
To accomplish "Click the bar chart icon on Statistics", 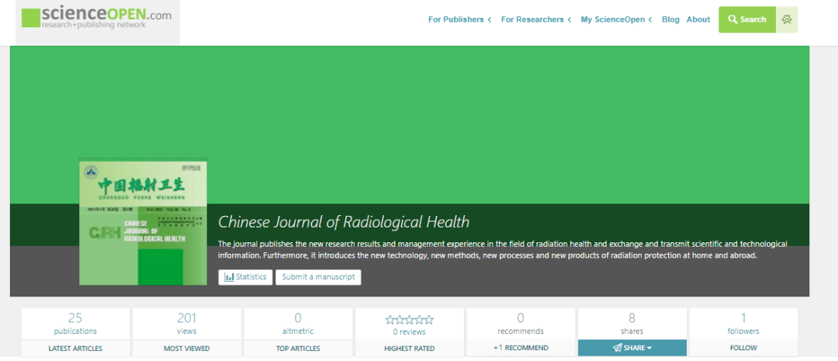I will pyautogui.click(x=229, y=277).
